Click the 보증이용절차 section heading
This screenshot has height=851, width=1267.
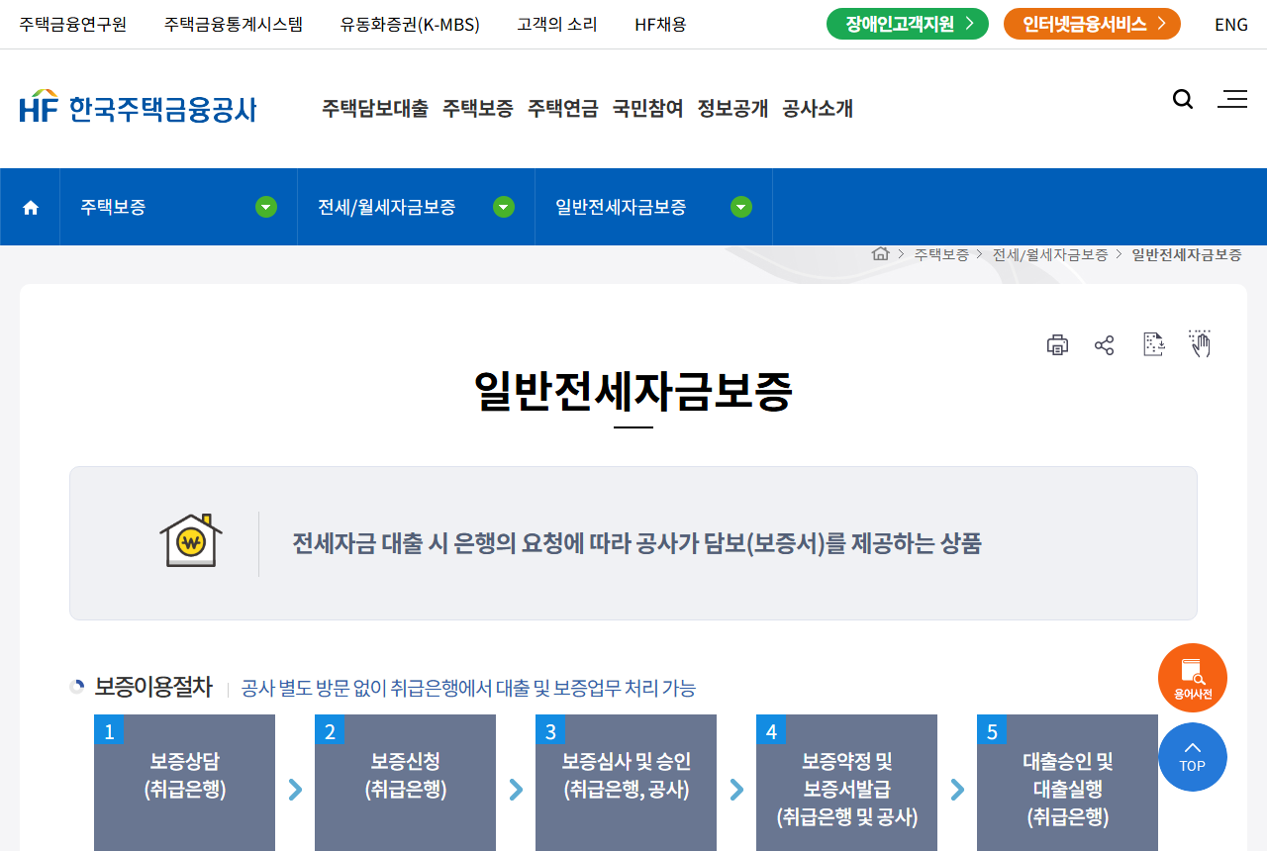153,687
